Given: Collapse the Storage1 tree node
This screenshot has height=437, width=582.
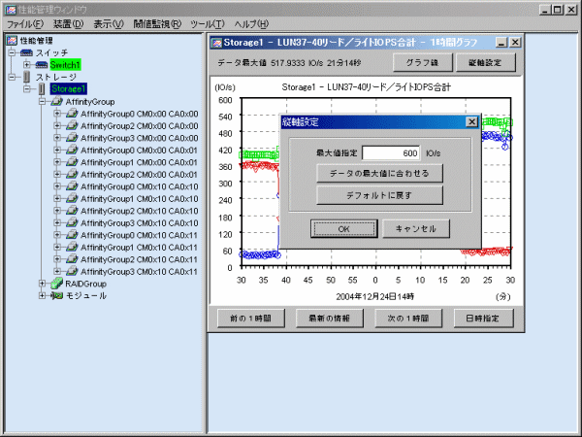Looking at the screenshot, I should pyautogui.click(x=27, y=89).
